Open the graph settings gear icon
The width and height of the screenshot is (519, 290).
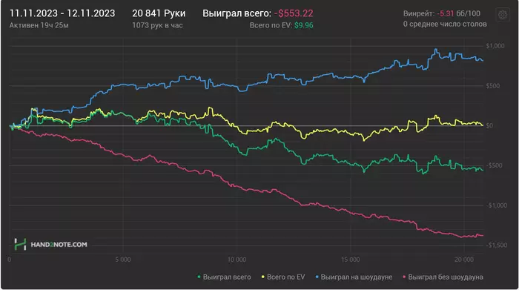[x=503, y=15]
